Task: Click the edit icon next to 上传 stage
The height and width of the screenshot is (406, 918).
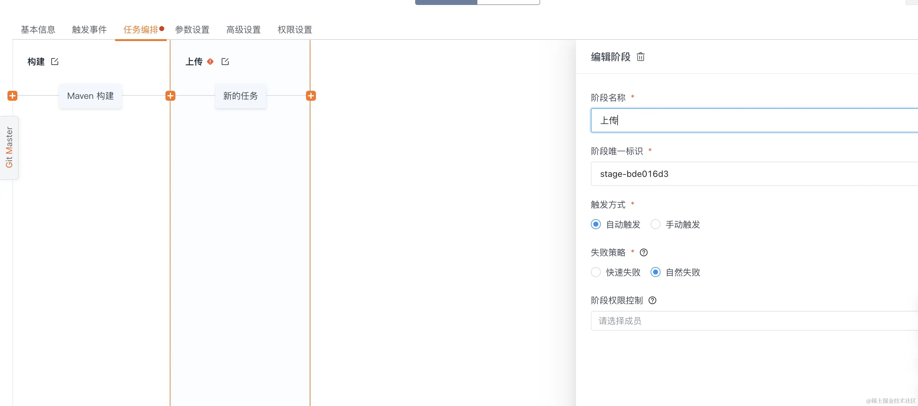Action: [225, 62]
